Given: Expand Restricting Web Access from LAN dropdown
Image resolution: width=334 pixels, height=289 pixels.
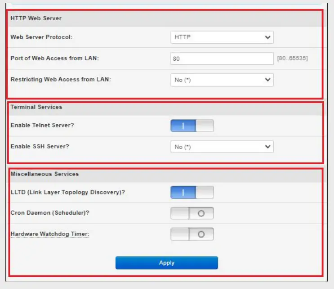Looking at the screenshot, I should [222, 80].
